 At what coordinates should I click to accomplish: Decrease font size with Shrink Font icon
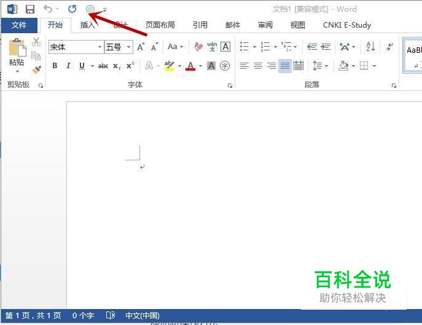(154, 47)
